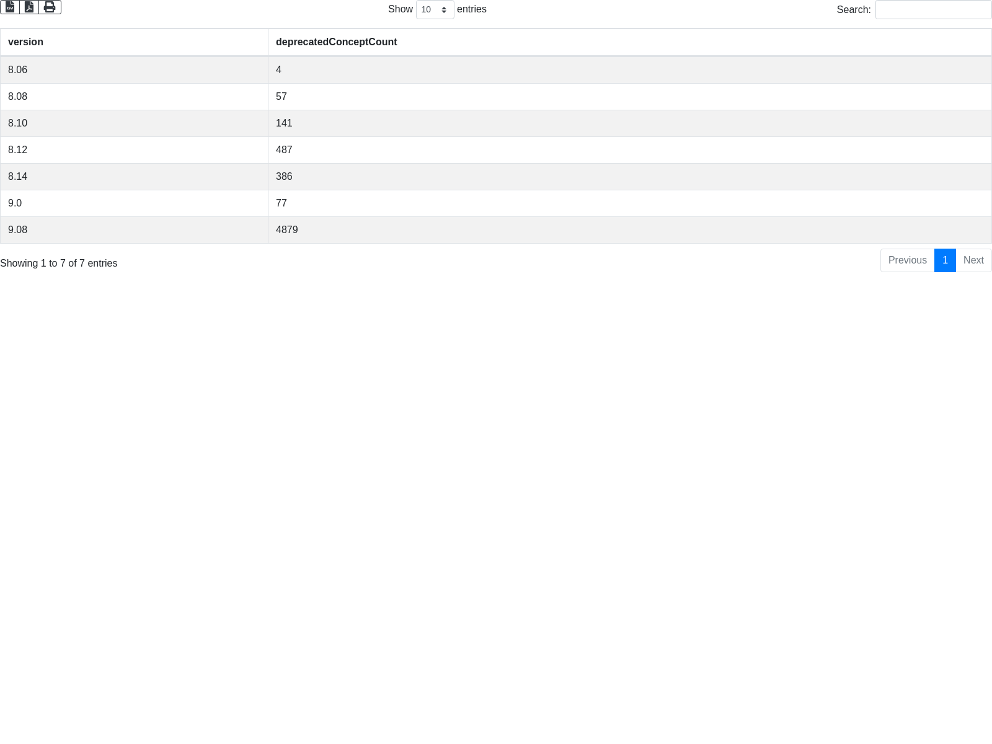Click the count value 57

coord(281,97)
